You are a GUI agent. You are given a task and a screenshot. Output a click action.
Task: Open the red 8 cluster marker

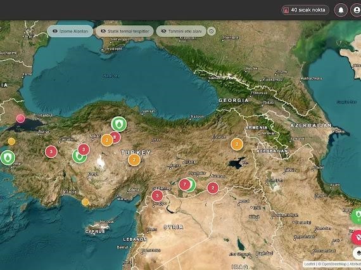click(x=115, y=138)
